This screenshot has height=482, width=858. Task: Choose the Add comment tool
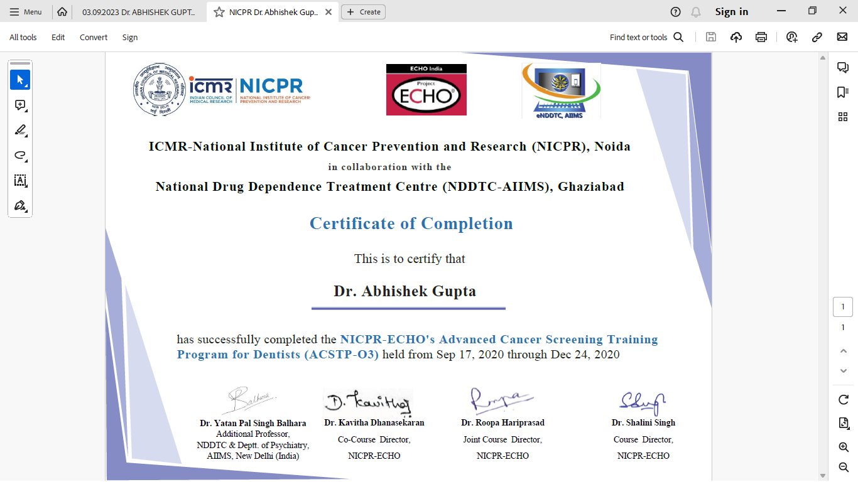(20, 105)
